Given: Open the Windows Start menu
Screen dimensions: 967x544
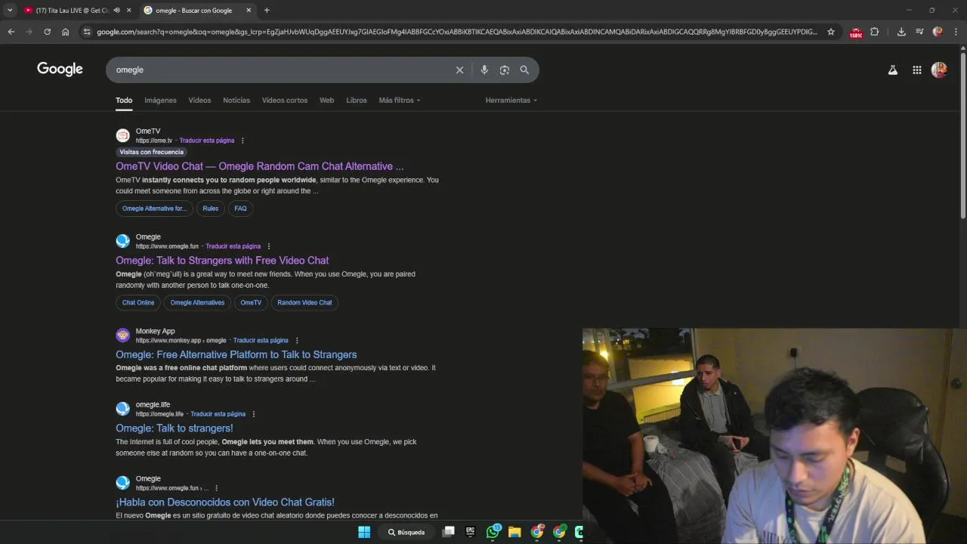Looking at the screenshot, I should [x=364, y=532].
